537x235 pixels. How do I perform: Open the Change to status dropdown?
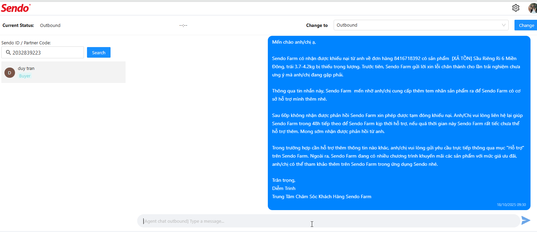tap(421, 25)
